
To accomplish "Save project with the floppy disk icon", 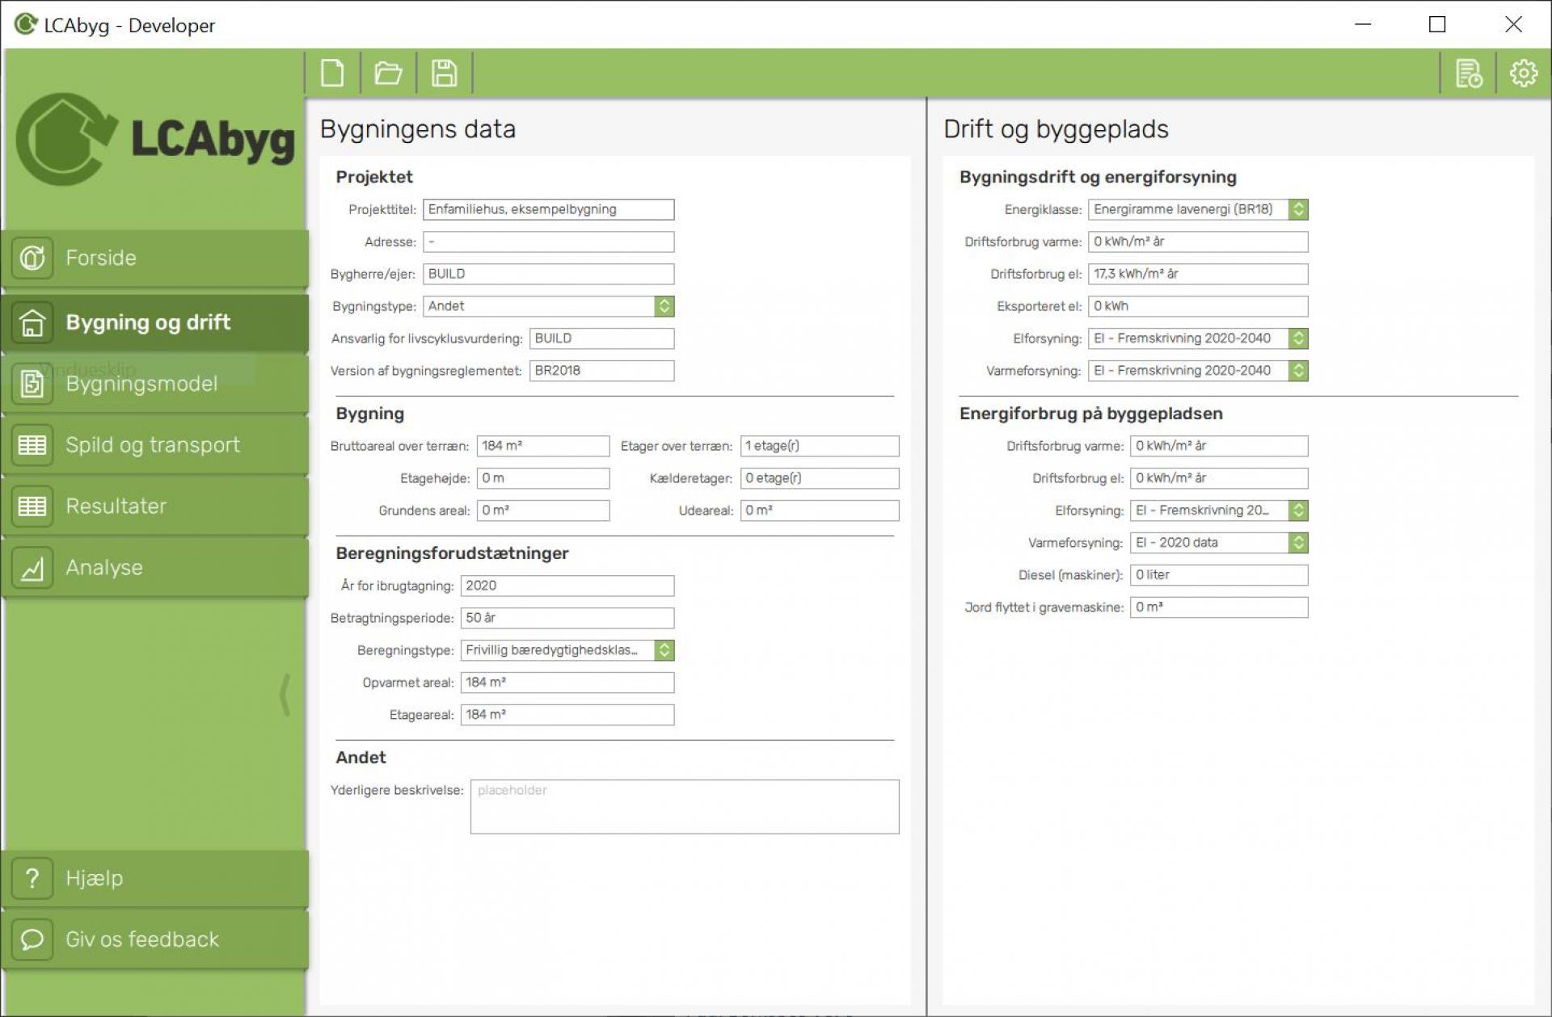I will point(444,74).
